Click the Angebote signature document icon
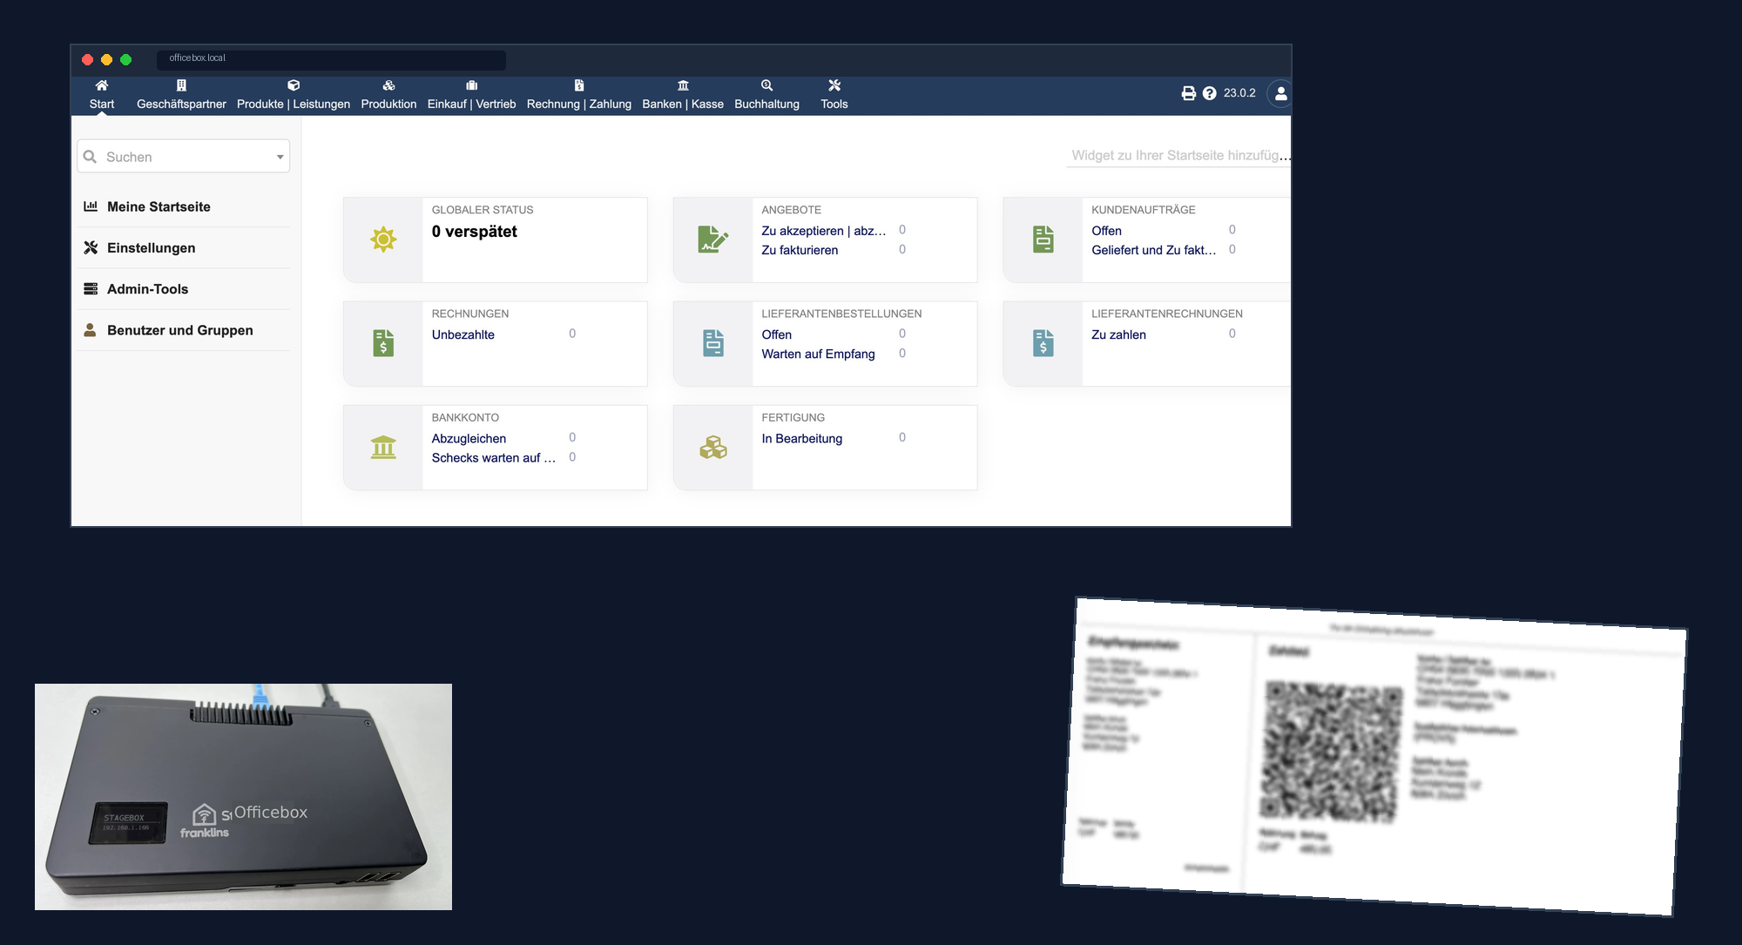Screen dimensions: 1742x945 712,240
